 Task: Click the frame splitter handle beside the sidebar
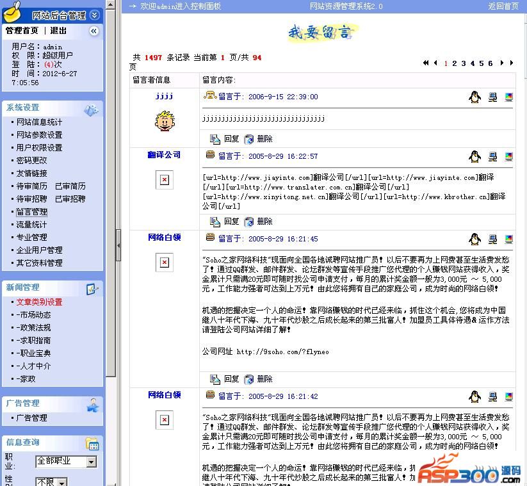(x=118, y=243)
